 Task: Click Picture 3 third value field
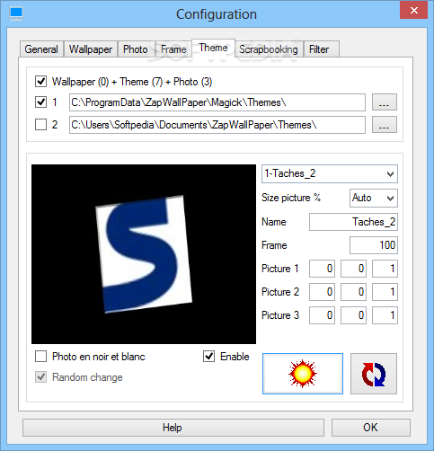pyautogui.click(x=385, y=315)
